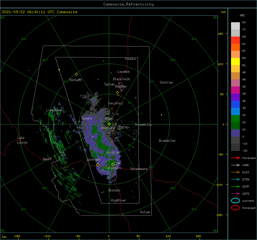Click the red forecast ellipse in legend
The image size is (257, 240).
click(x=235, y=208)
